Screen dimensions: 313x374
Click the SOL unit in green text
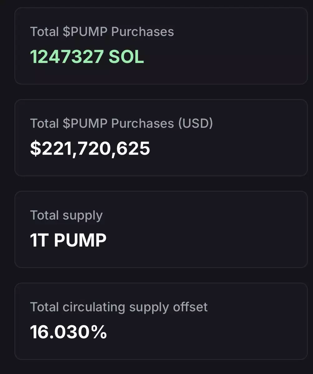tap(126, 57)
